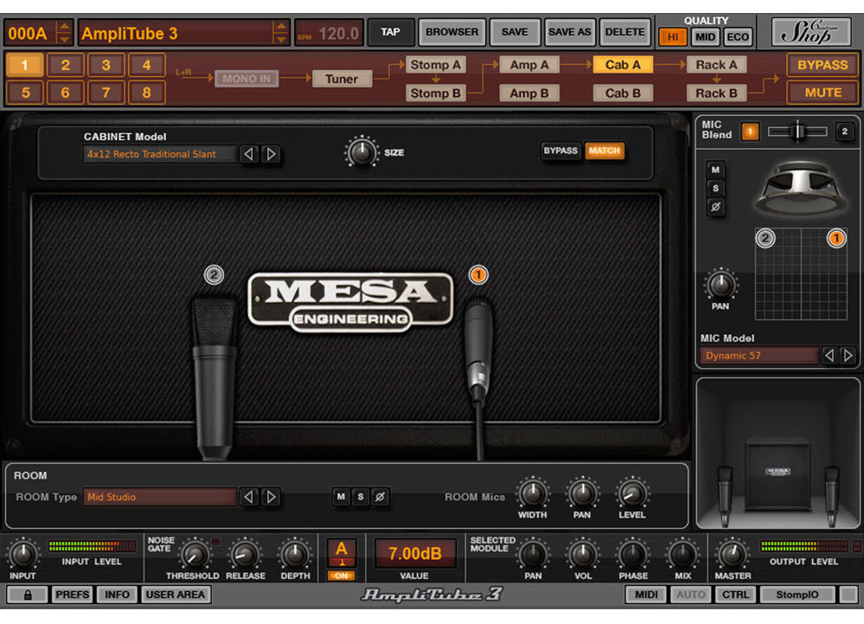Click the preset number stepper arrows
This screenshot has height=624, width=864.
[x=65, y=33]
